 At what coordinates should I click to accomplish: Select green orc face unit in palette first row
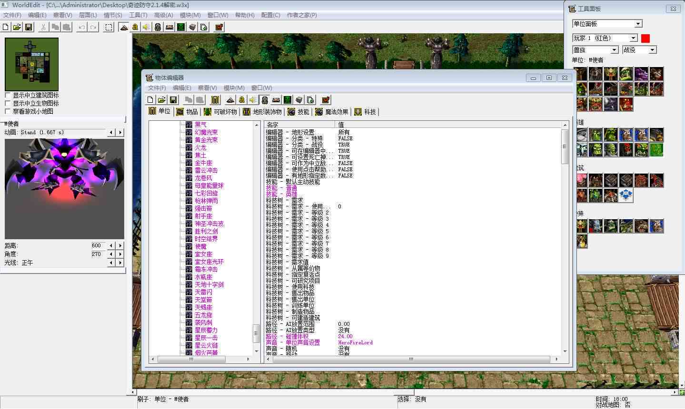(x=626, y=74)
